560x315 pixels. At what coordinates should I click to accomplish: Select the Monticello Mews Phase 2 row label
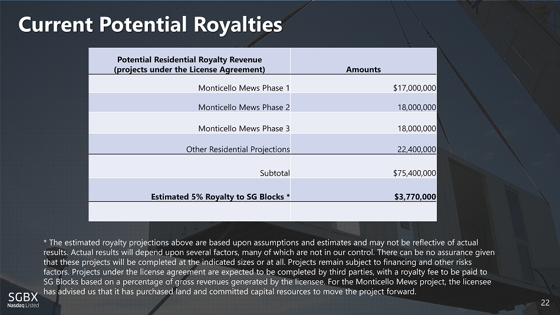coord(243,108)
